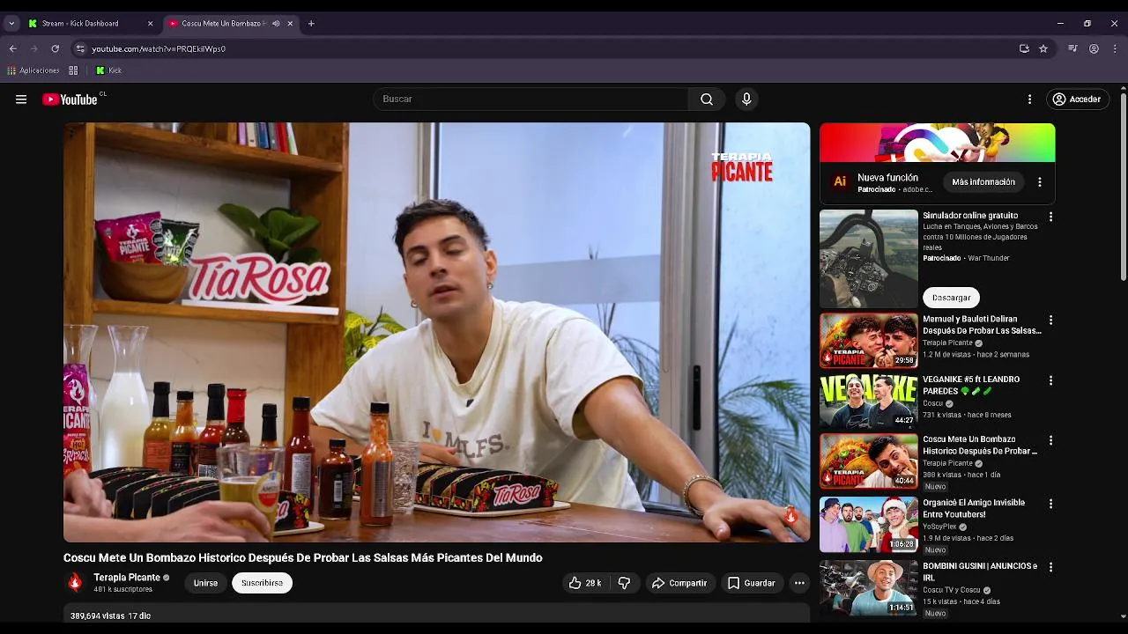This screenshot has height=634, width=1128.
Task: Open the VEGANIKE #5 video thumbnail
Action: tap(869, 401)
